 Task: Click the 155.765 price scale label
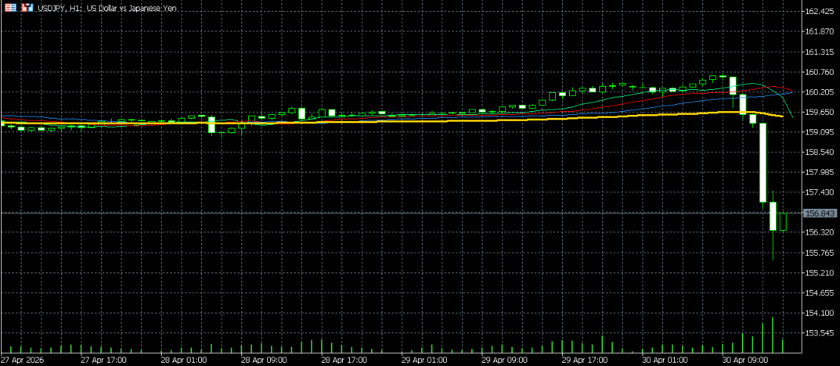click(x=820, y=253)
